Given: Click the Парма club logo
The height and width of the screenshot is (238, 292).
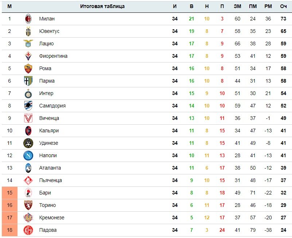Looking at the screenshot, I should point(28,81).
